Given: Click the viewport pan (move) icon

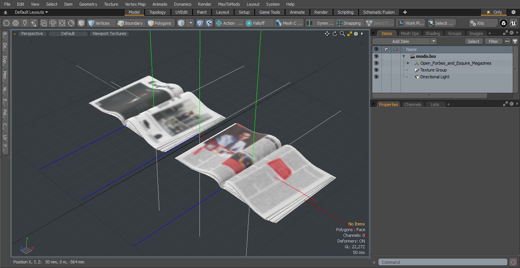Looking at the screenshot, I should click(x=327, y=34).
